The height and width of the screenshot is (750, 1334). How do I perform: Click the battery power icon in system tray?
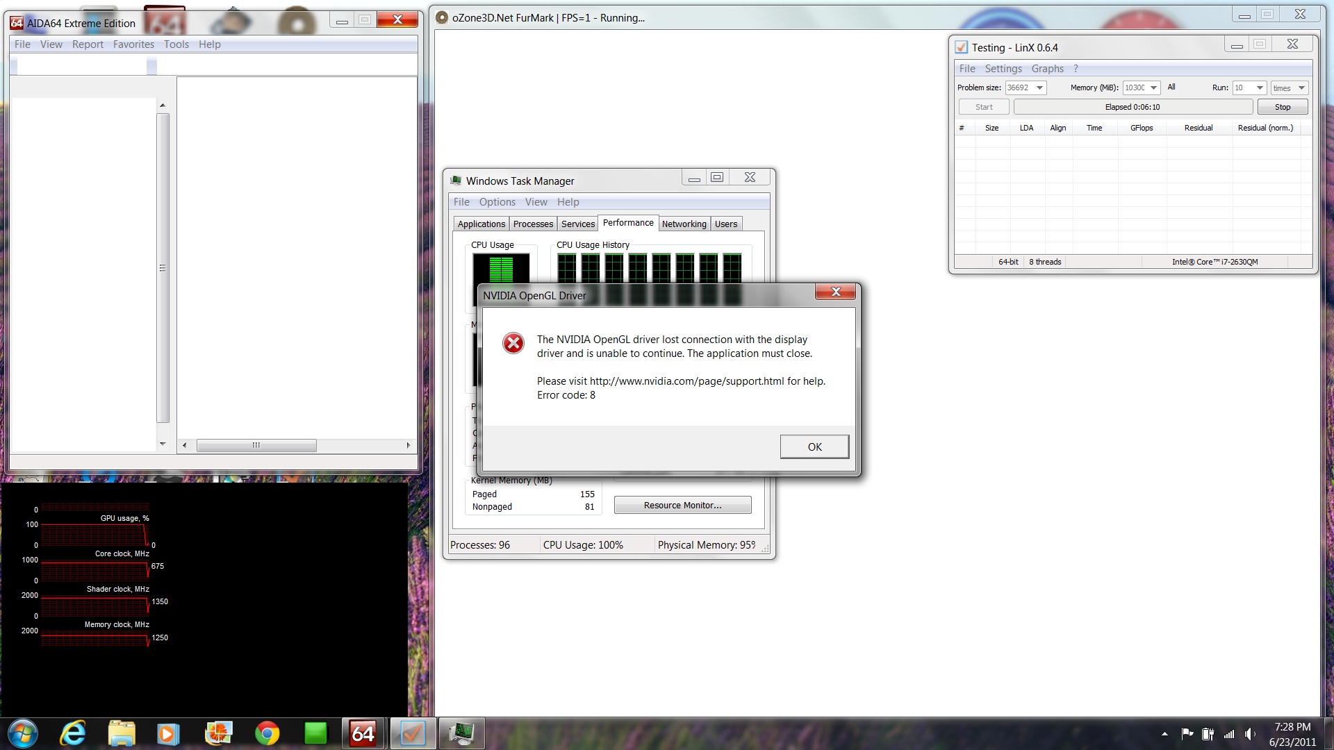(x=1208, y=733)
